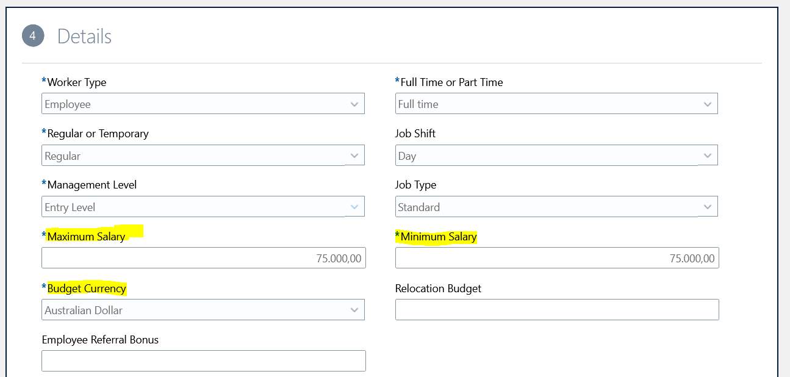Focus the Relocation Budget text box
The height and width of the screenshot is (377, 790).
[557, 309]
